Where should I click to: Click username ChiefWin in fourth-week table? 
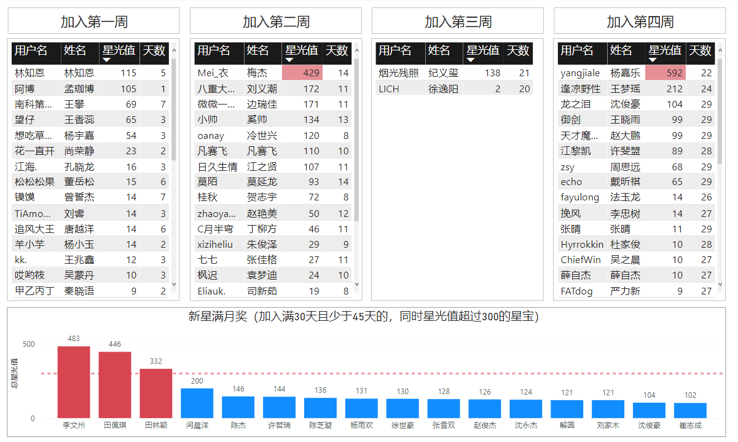[x=581, y=259]
